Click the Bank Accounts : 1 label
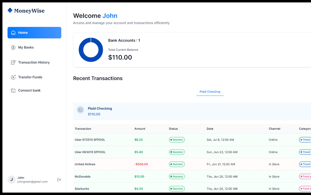Image resolution: width=311 pixels, height=195 pixels. [124, 40]
